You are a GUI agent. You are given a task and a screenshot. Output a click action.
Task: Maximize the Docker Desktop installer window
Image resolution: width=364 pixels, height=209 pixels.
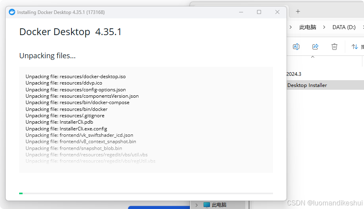coord(259,12)
